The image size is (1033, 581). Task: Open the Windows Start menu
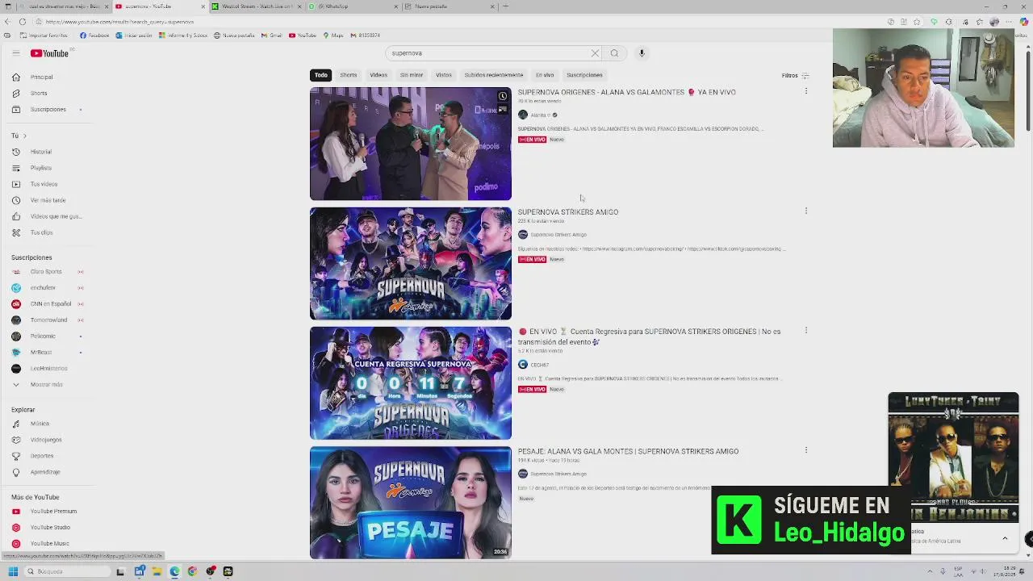coord(13,571)
